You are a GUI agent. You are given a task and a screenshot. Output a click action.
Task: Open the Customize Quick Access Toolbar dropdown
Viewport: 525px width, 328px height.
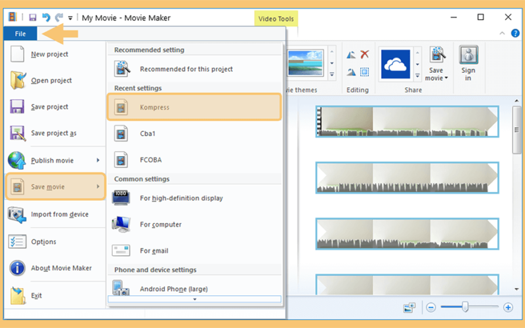point(70,18)
